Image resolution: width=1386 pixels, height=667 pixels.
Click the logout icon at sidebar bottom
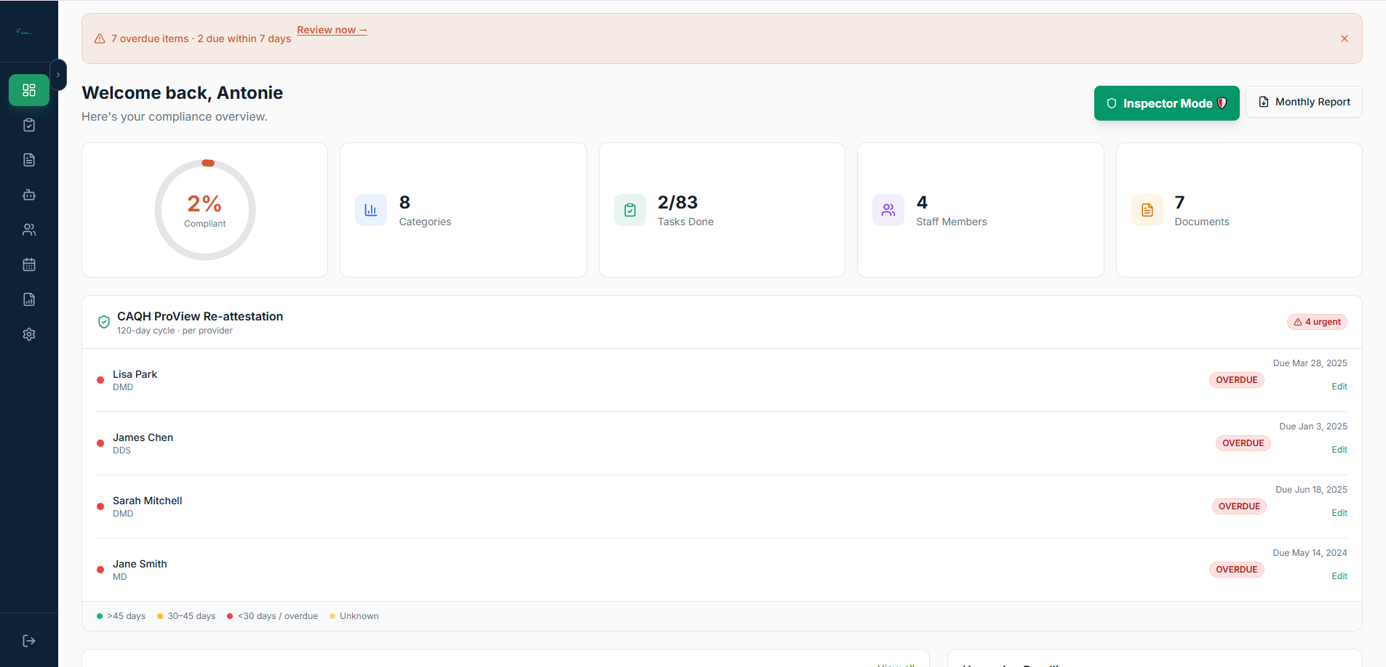coord(29,641)
